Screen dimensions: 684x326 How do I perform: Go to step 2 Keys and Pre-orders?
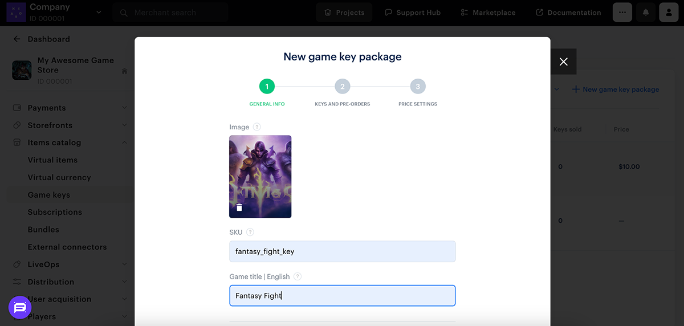pos(343,87)
